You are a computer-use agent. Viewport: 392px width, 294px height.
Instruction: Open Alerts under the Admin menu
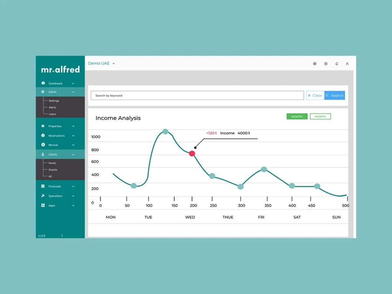pos(52,108)
